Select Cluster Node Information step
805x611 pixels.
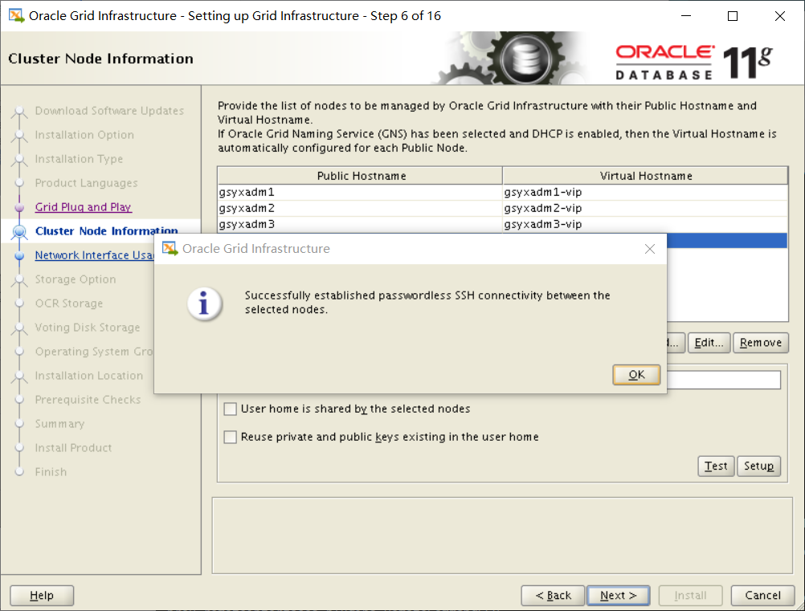point(106,231)
